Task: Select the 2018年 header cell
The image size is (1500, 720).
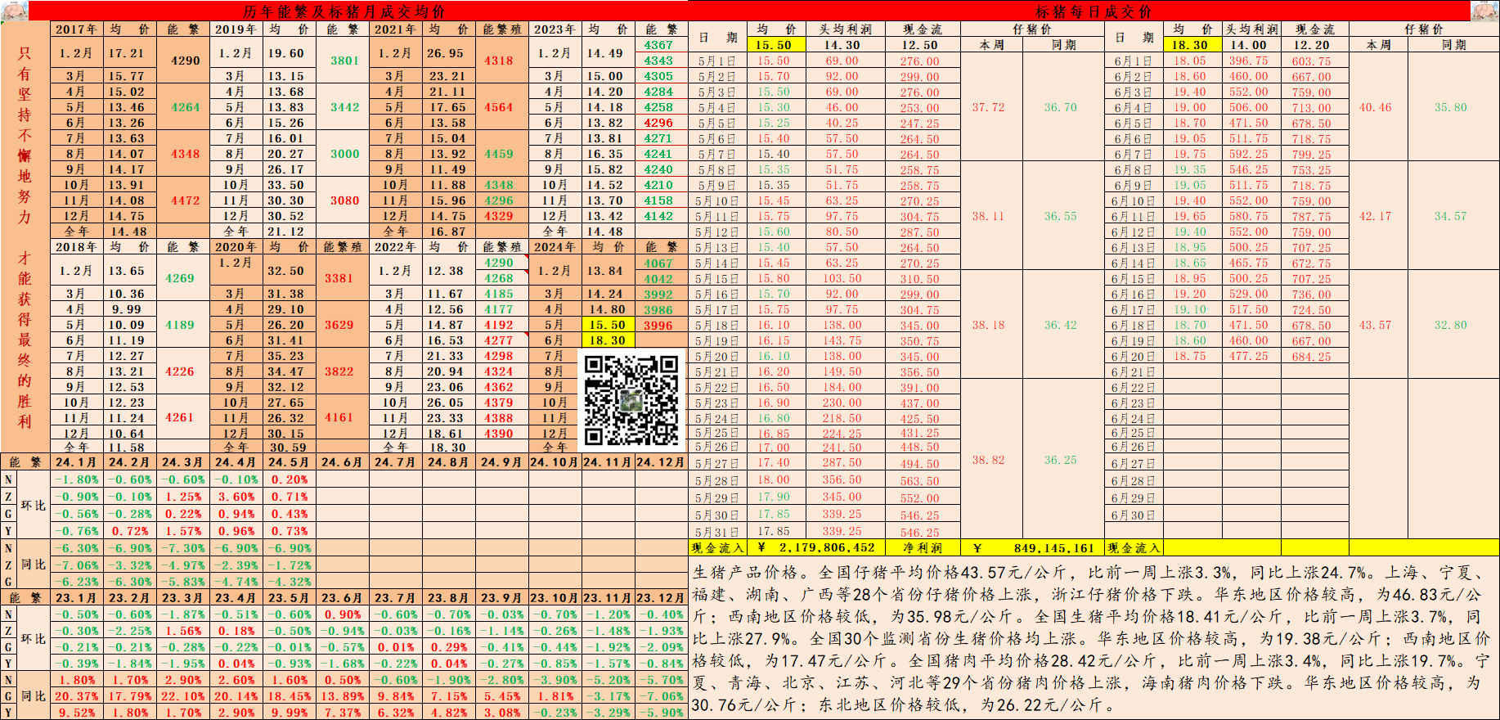Action: 77,247
